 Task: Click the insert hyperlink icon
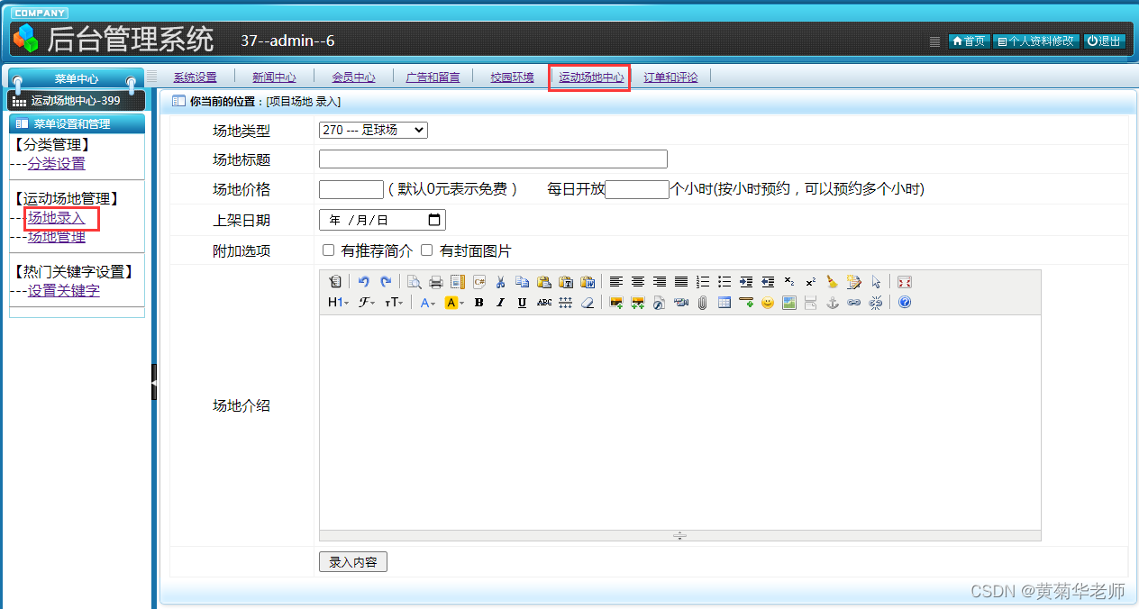(x=853, y=303)
